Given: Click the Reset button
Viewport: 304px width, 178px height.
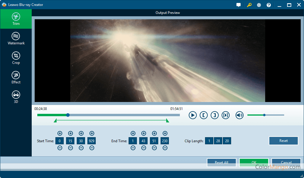Looking at the screenshot, I should point(283,141).
